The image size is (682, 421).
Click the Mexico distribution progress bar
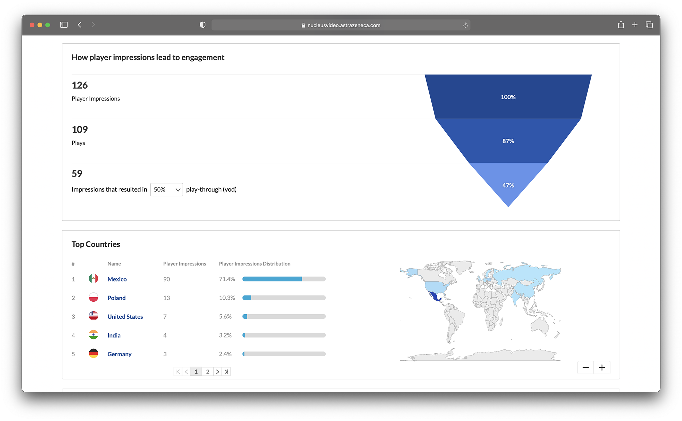[284, 279]
